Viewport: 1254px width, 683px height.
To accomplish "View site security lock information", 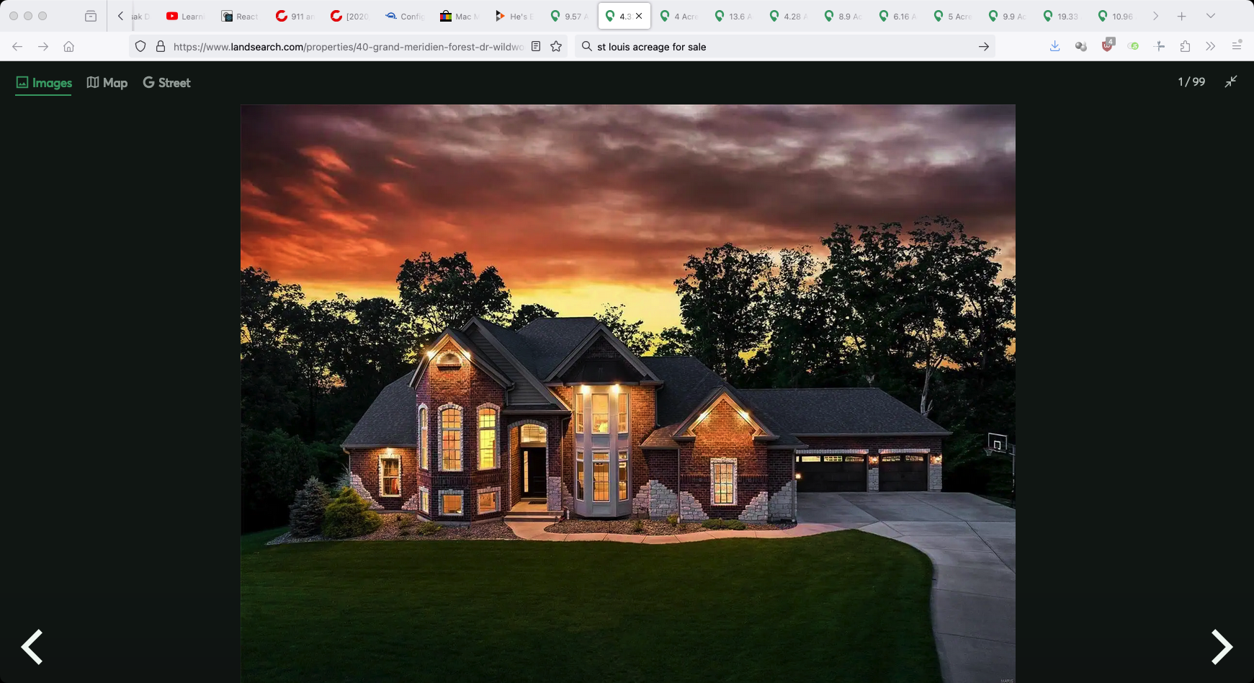I will (161, 47).
